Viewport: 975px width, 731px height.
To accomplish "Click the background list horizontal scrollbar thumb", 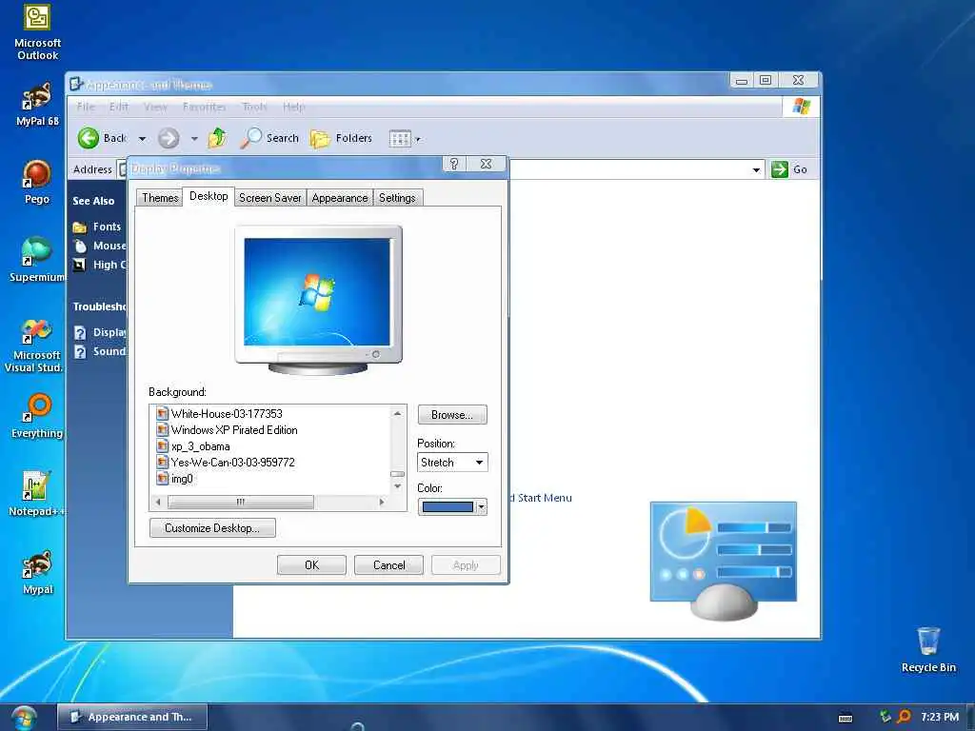I will 241,502.
